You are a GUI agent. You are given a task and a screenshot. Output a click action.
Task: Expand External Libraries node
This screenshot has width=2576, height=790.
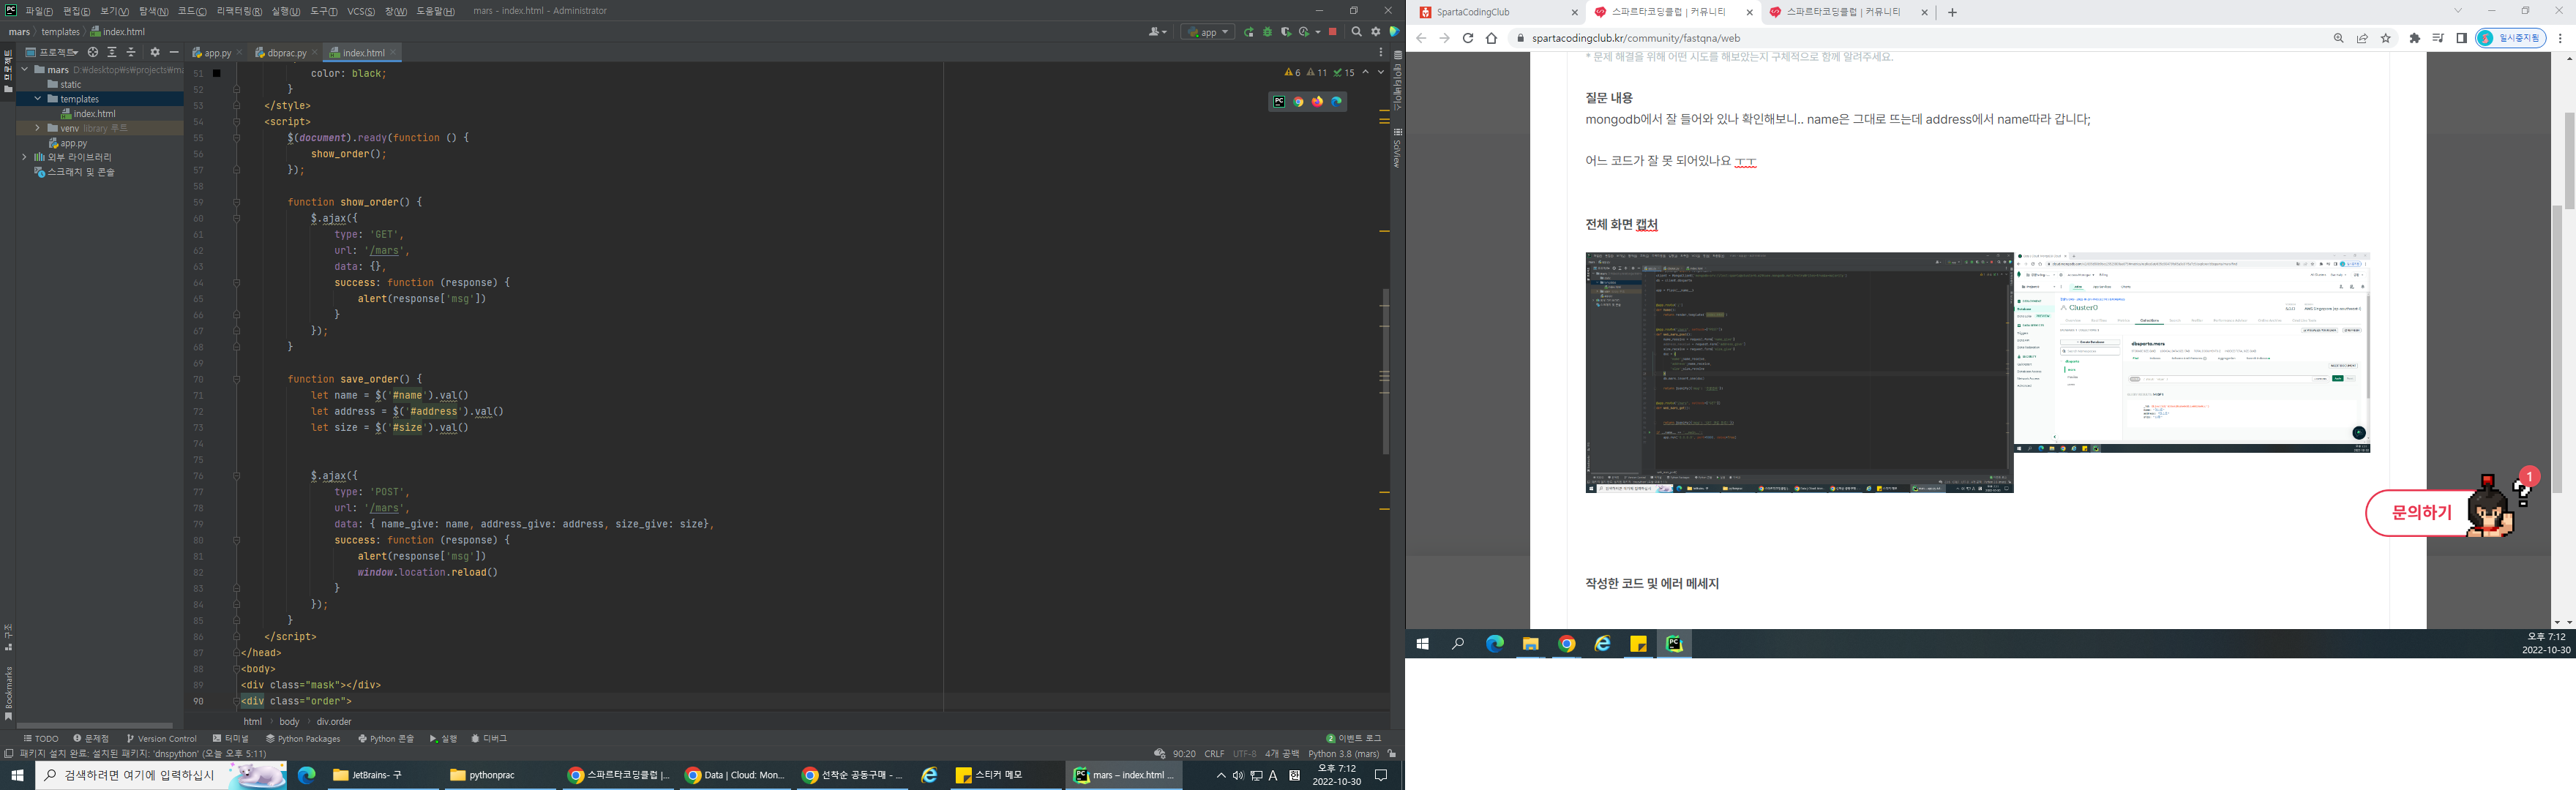point(25,157)
